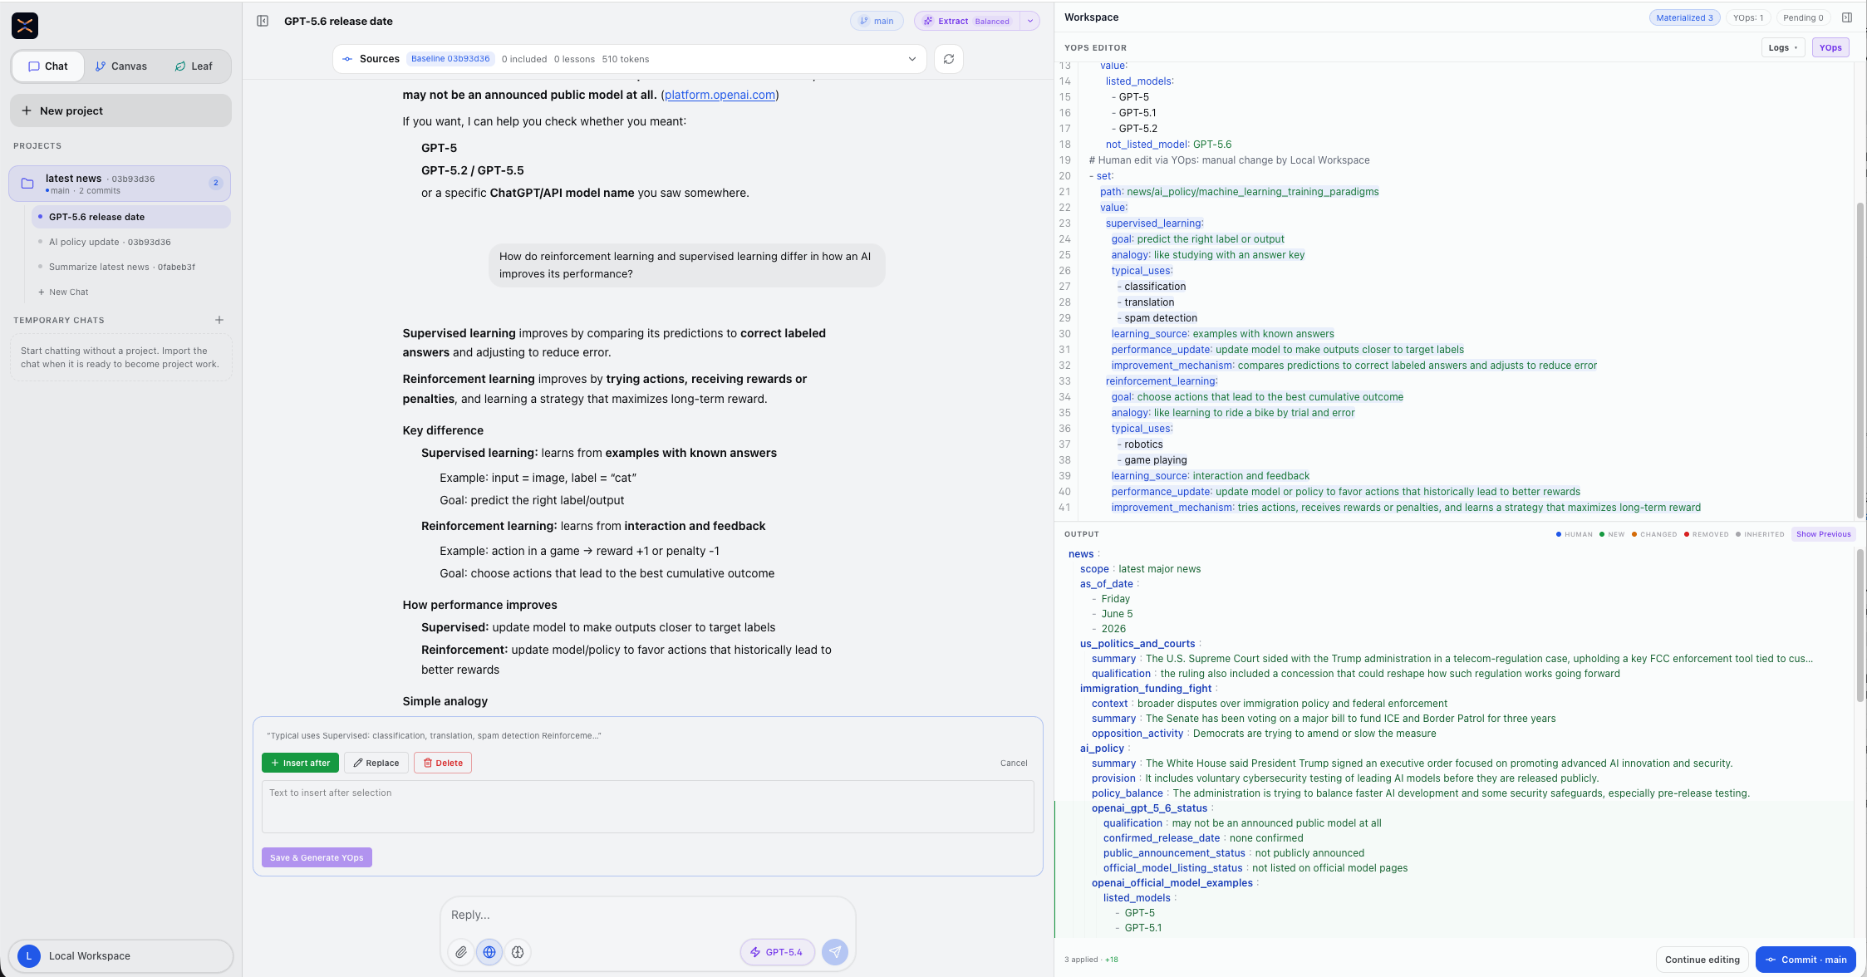Screen dimensions: 1867x977
Task: Add a temporary chat with plus icon
Action: 219,320
